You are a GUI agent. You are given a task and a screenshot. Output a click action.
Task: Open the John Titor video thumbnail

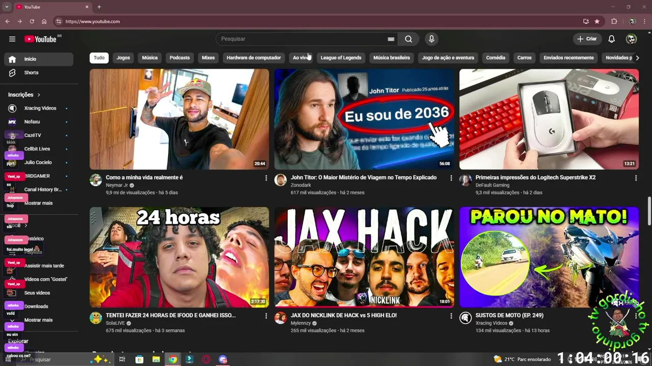(364, 119)
